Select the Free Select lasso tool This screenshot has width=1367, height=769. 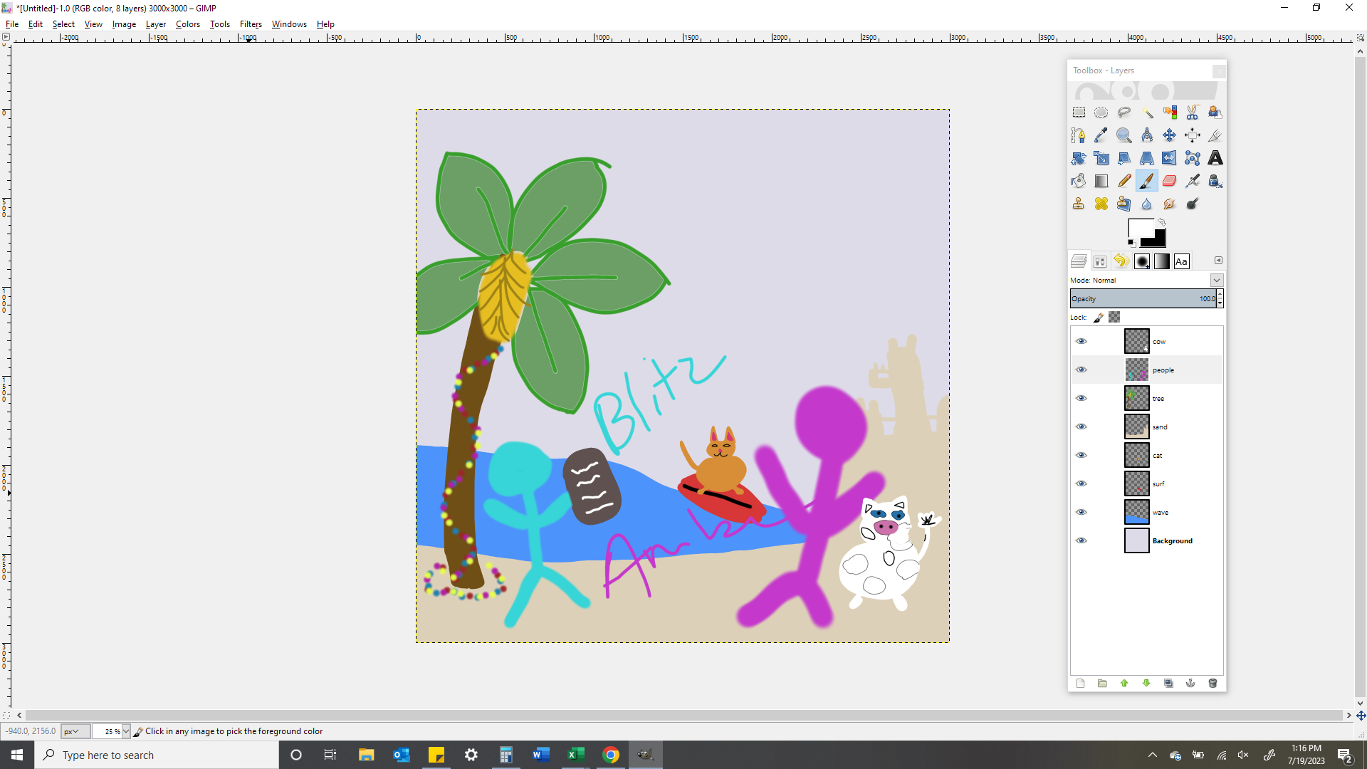click(1124, 113)
